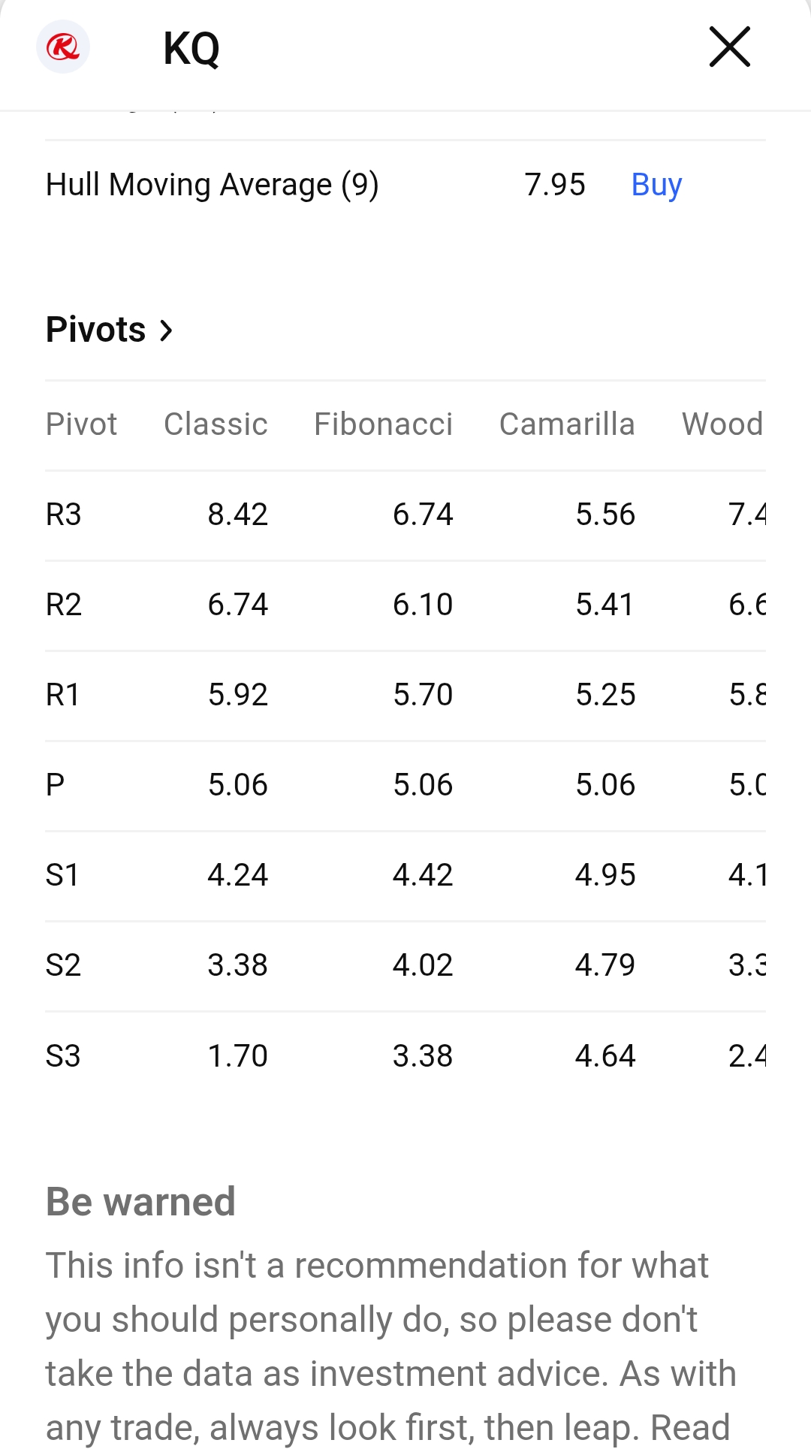This screenshot has width=811, height=1452.
Task: Select the Classic column header
Action: coord(216,424)
